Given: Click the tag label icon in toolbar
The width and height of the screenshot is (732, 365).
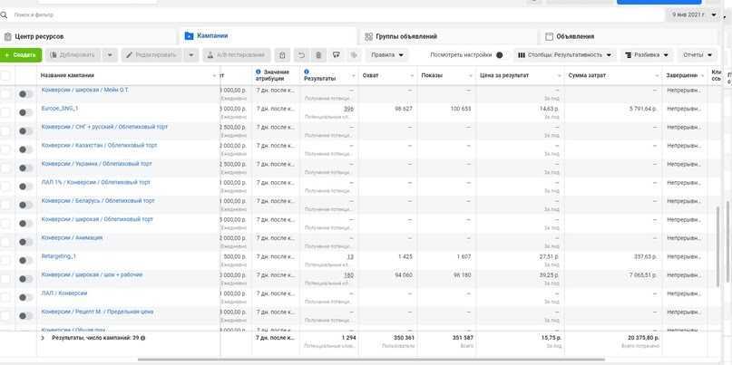Looking at the screenshot, I should [354, 55].
